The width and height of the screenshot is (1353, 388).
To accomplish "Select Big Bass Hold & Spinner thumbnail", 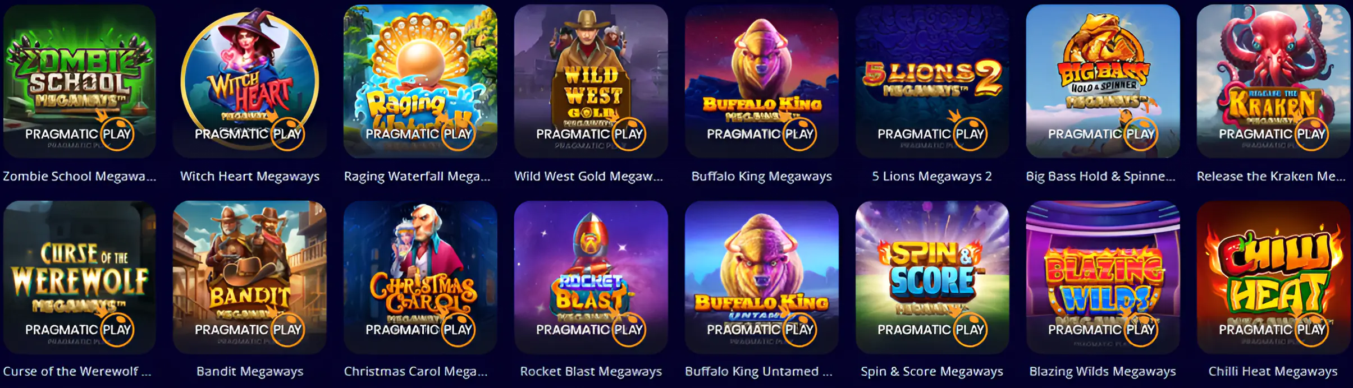I will (x=1103, y=81).
